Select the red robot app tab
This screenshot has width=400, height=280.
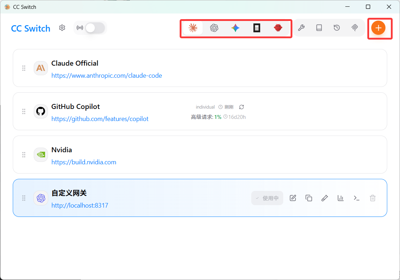point(278,28)
